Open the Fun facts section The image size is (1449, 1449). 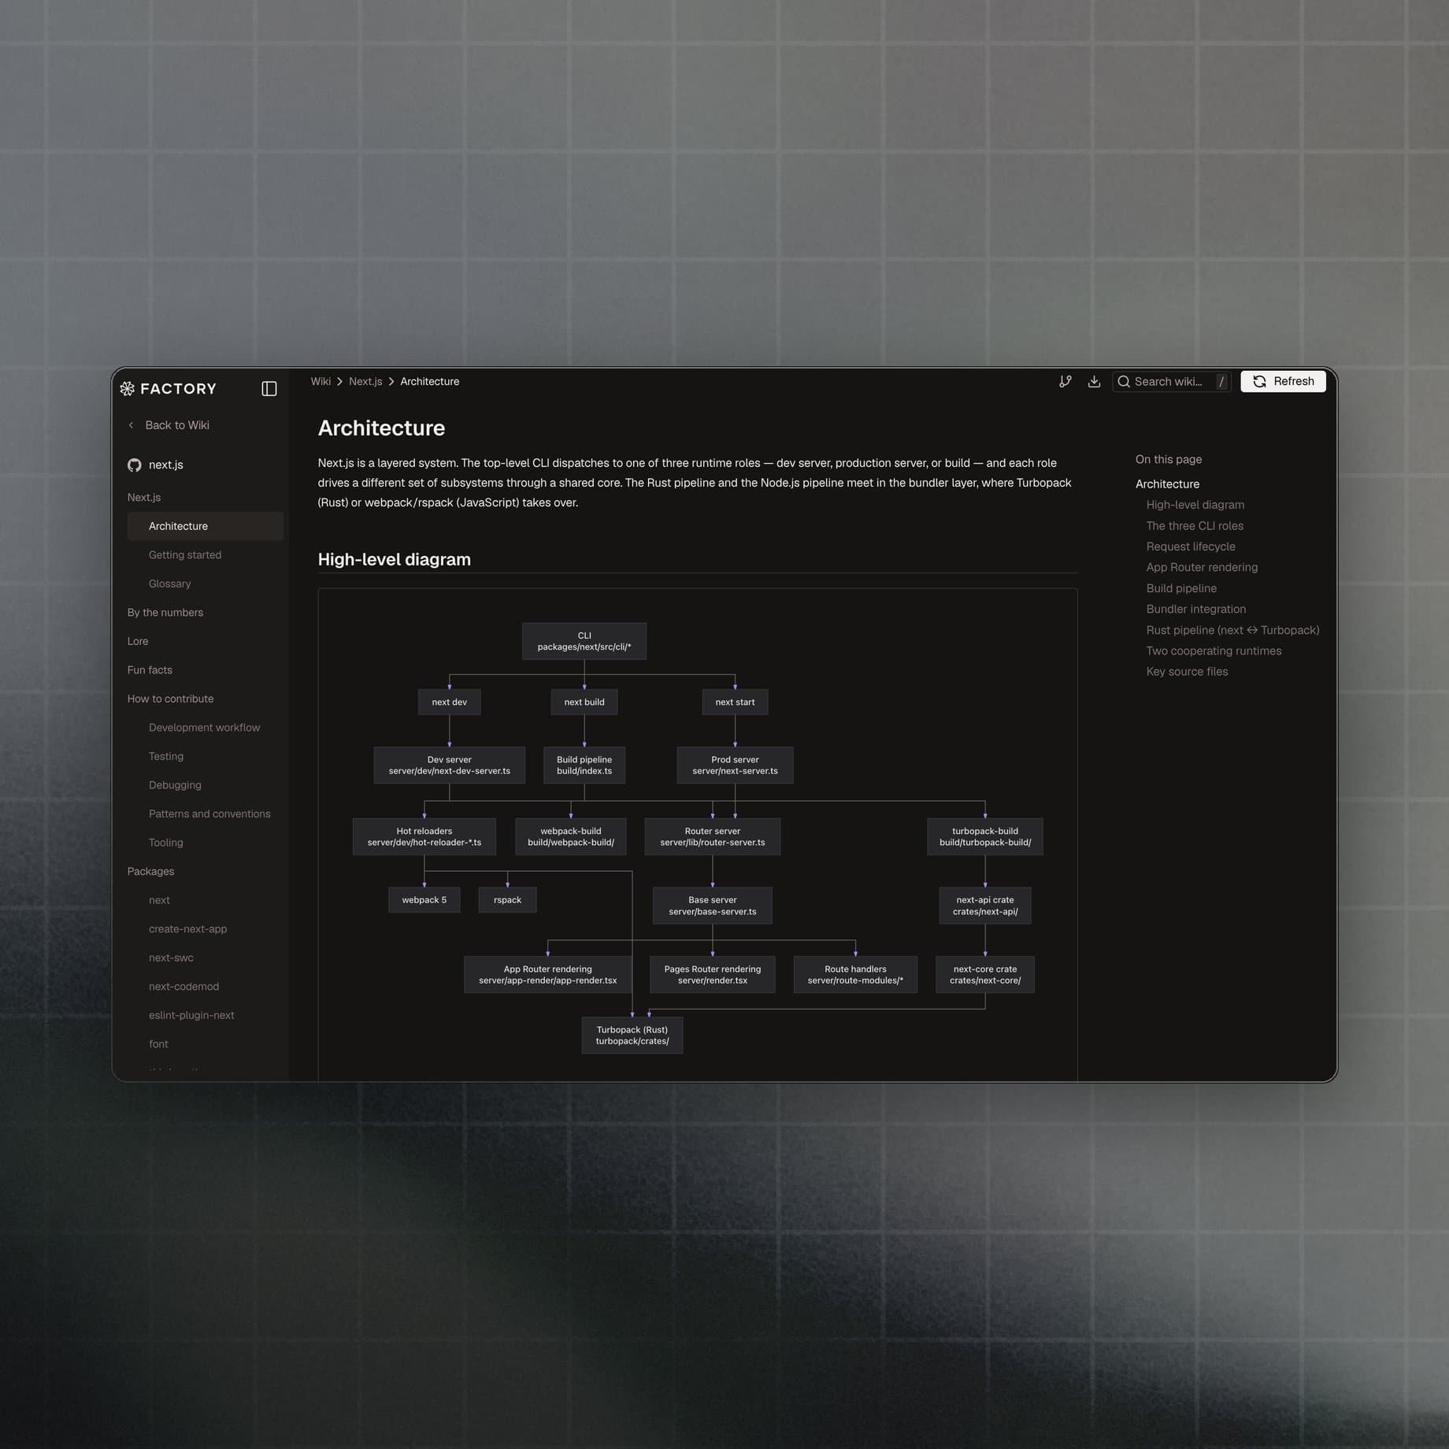150,669
